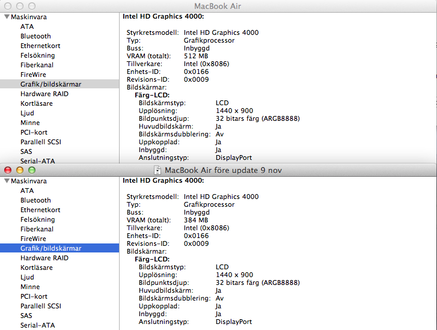This screenshot has width=437, height=330.
Task: Click 'MacBook Air' title of upper window
Action: 218,6
